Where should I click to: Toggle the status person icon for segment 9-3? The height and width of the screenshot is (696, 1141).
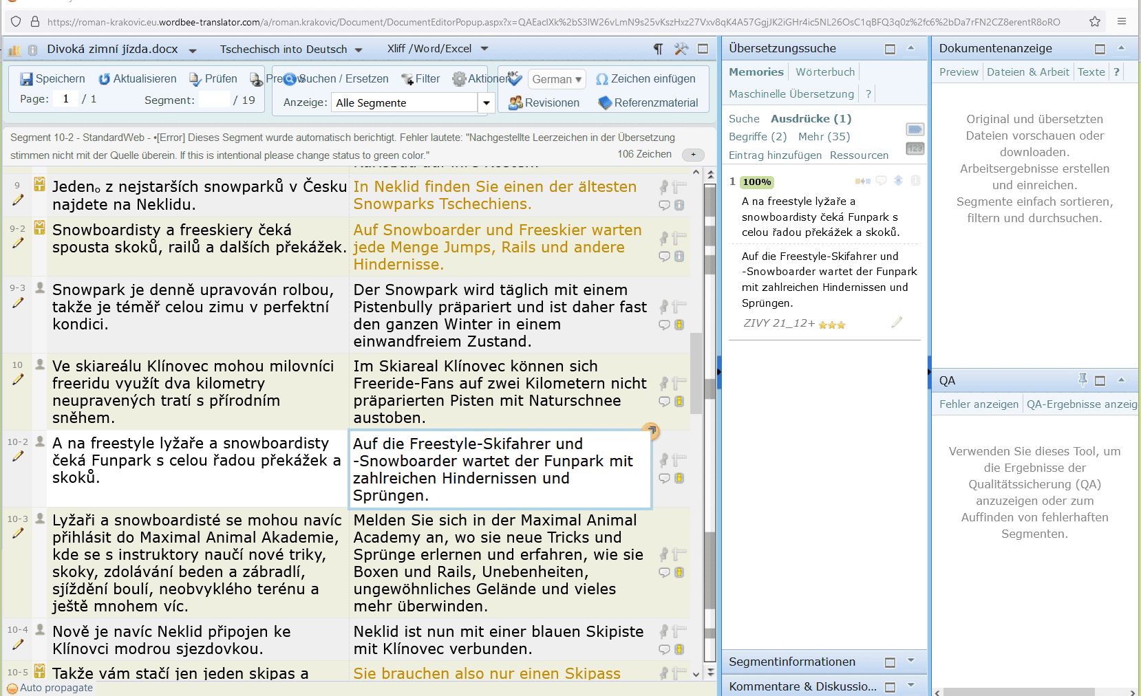pos(40,287)
